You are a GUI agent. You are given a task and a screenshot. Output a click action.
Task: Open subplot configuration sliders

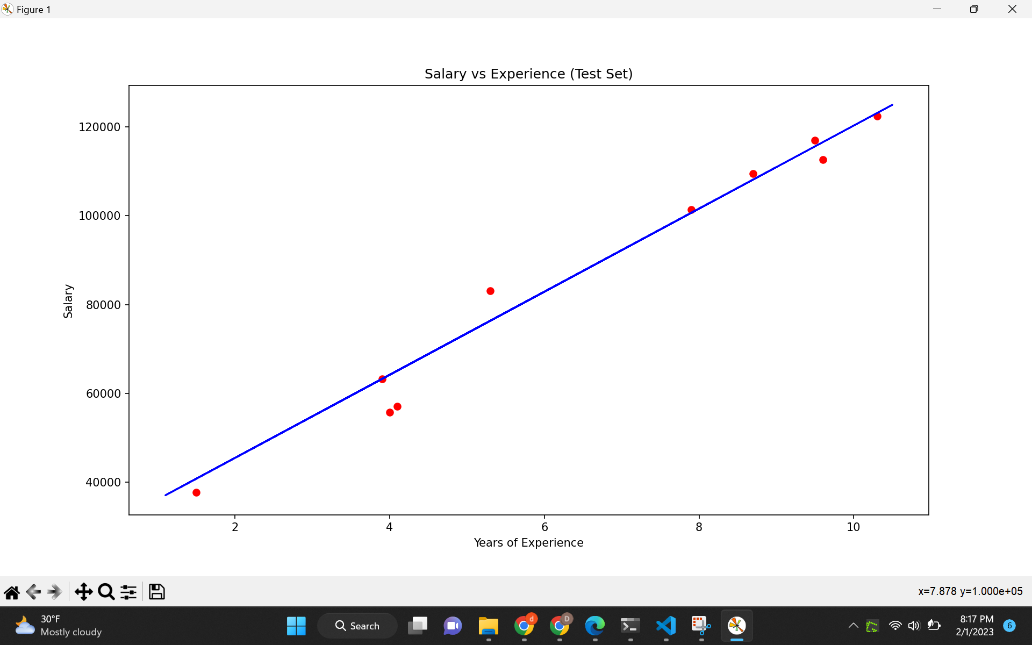(x=128, y=592)
